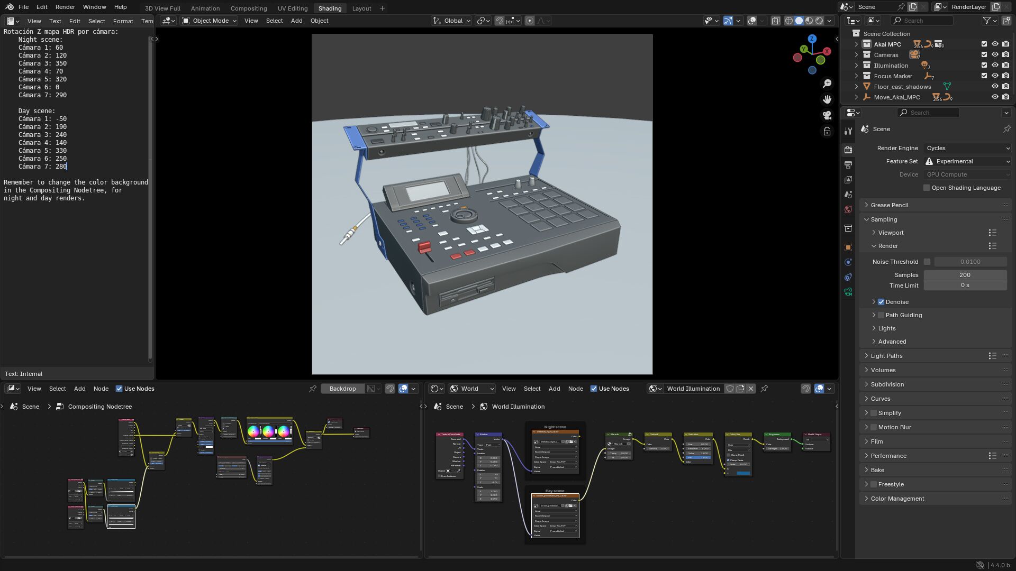Switch to solid viewport shading
Screen dimensions: 1016x571
799,21
